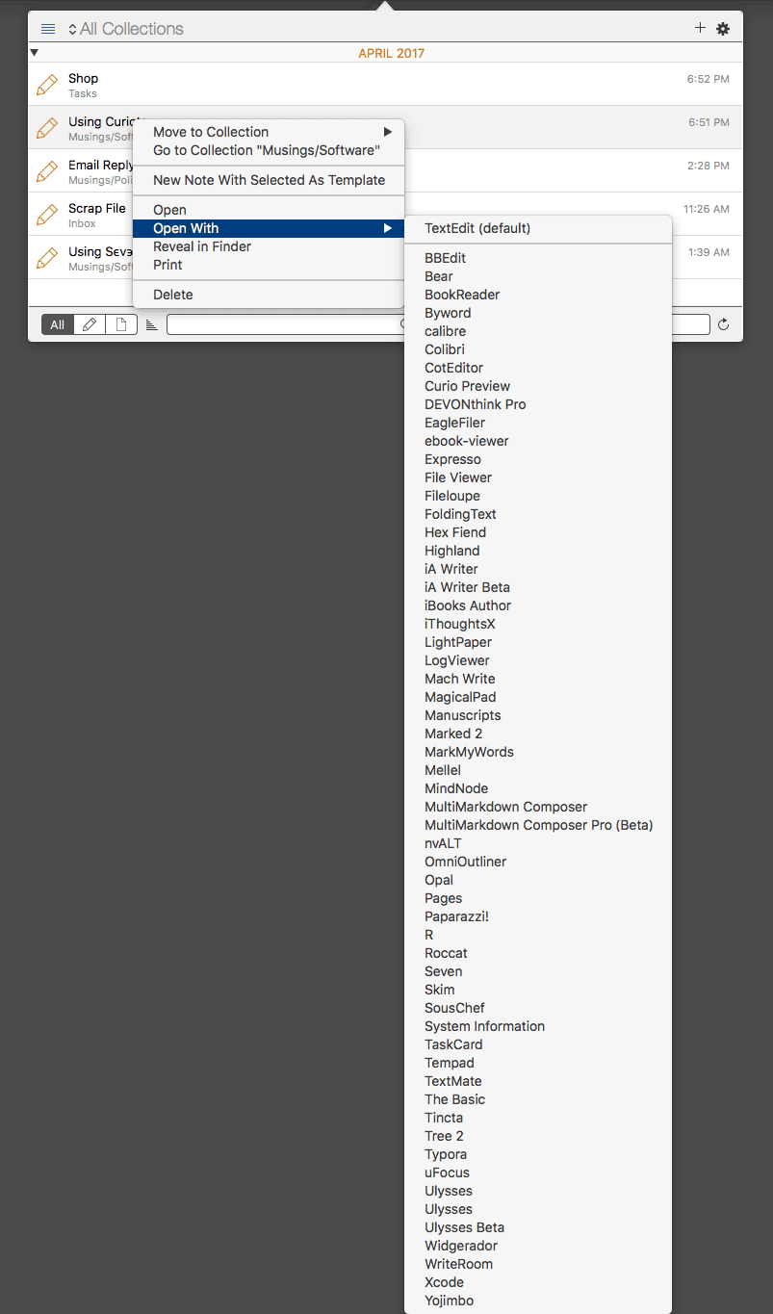773x1314 pixels.
Task: Open with Xcode
Action: [x=538, y=1282]
